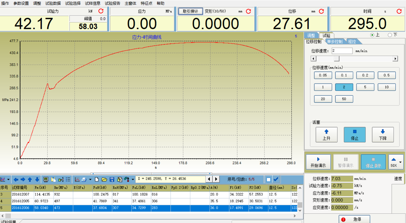Open the dropdown arrow beside the printer icon
The width and height of the screenshot is (406, 223).
[x=90, y=179]
